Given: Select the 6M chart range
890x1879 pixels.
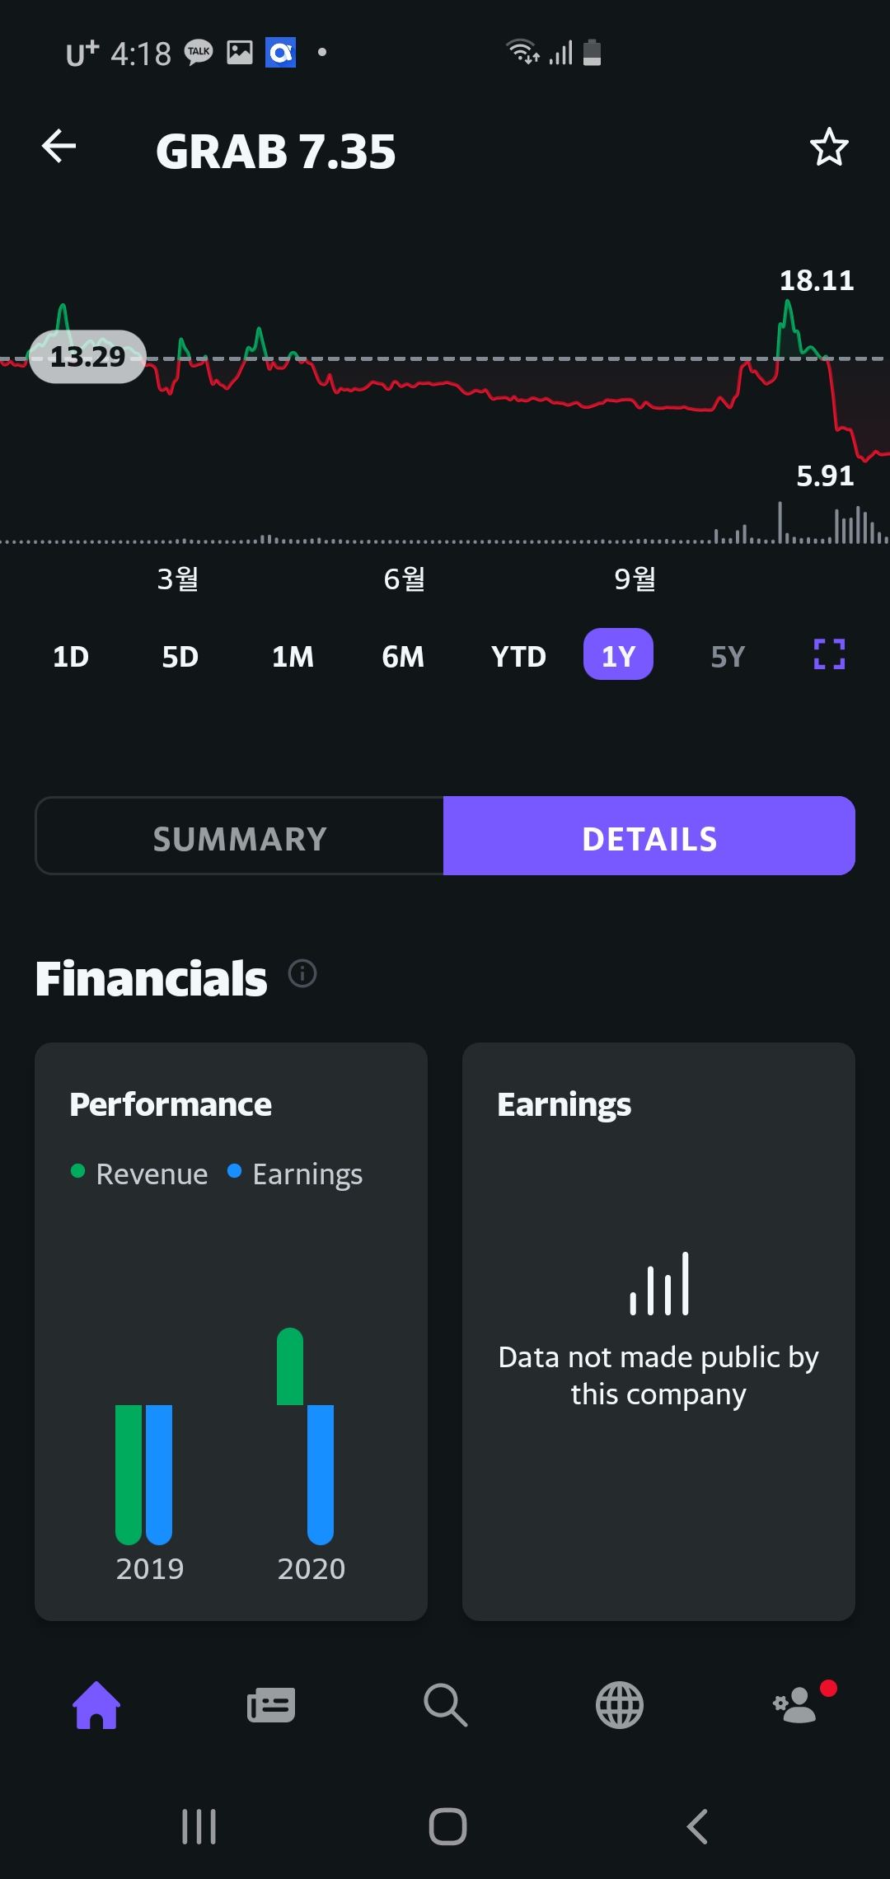Looking at the screenshot, I should (x=403, y=656).
